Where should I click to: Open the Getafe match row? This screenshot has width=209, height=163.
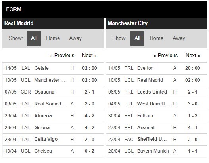[x=53, y=68]
